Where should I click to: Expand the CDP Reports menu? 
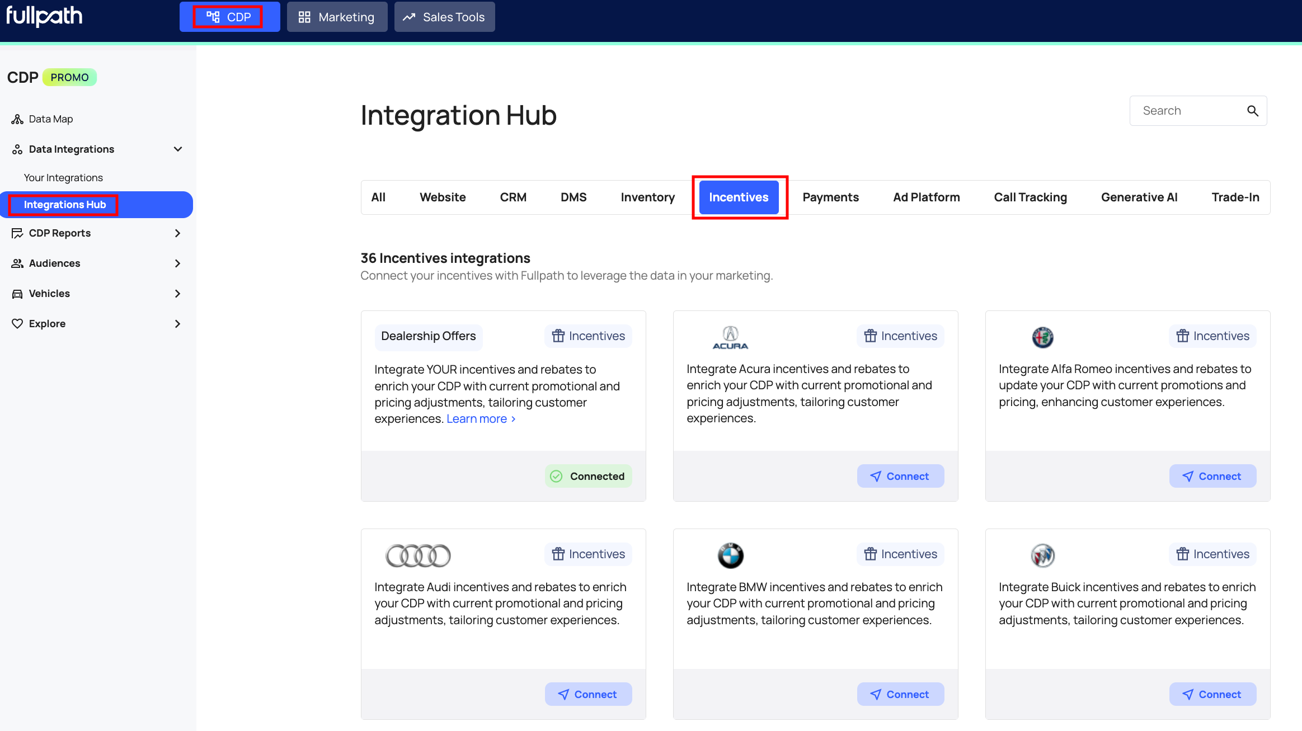(x=178, y=233)
